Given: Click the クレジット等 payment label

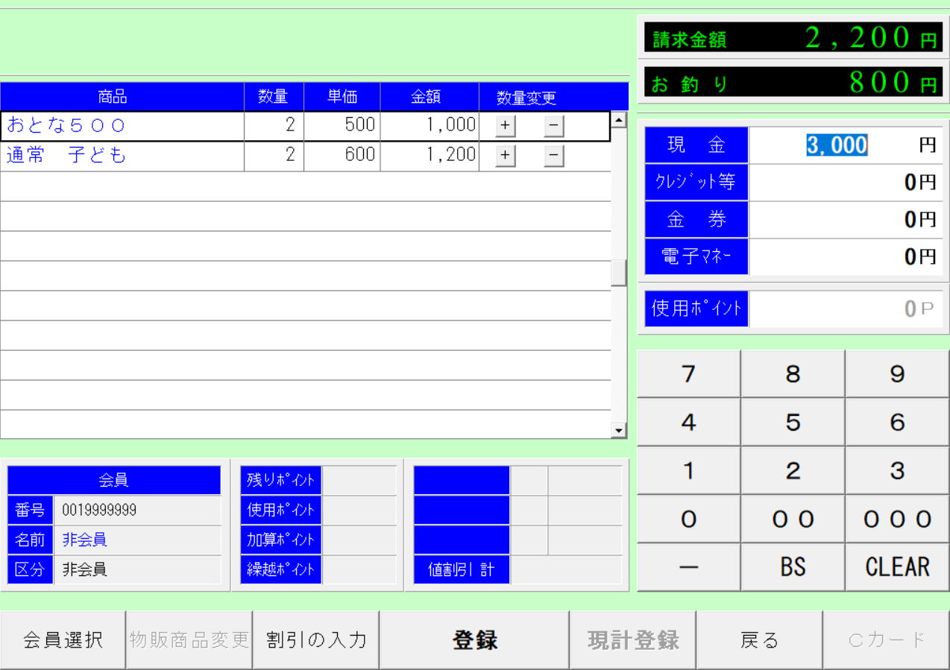Looking at the screenshot, I should click(696, 182).
